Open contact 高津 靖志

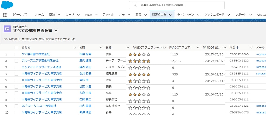tap(85, 112)
